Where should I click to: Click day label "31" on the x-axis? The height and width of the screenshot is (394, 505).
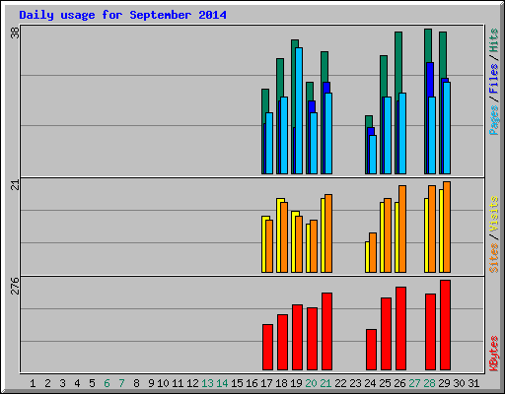[473, 383]
